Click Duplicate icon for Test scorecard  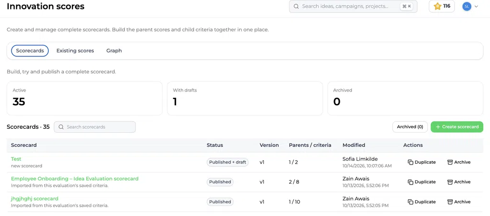pyautogui.click(x=411, y=162)
